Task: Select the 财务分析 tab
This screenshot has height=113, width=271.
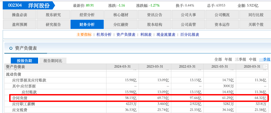Action: [87, 24]
